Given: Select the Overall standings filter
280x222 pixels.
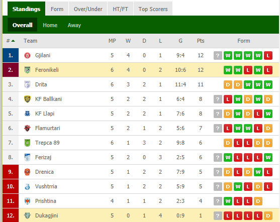Looking at the screenshot, I should (22, 25).
